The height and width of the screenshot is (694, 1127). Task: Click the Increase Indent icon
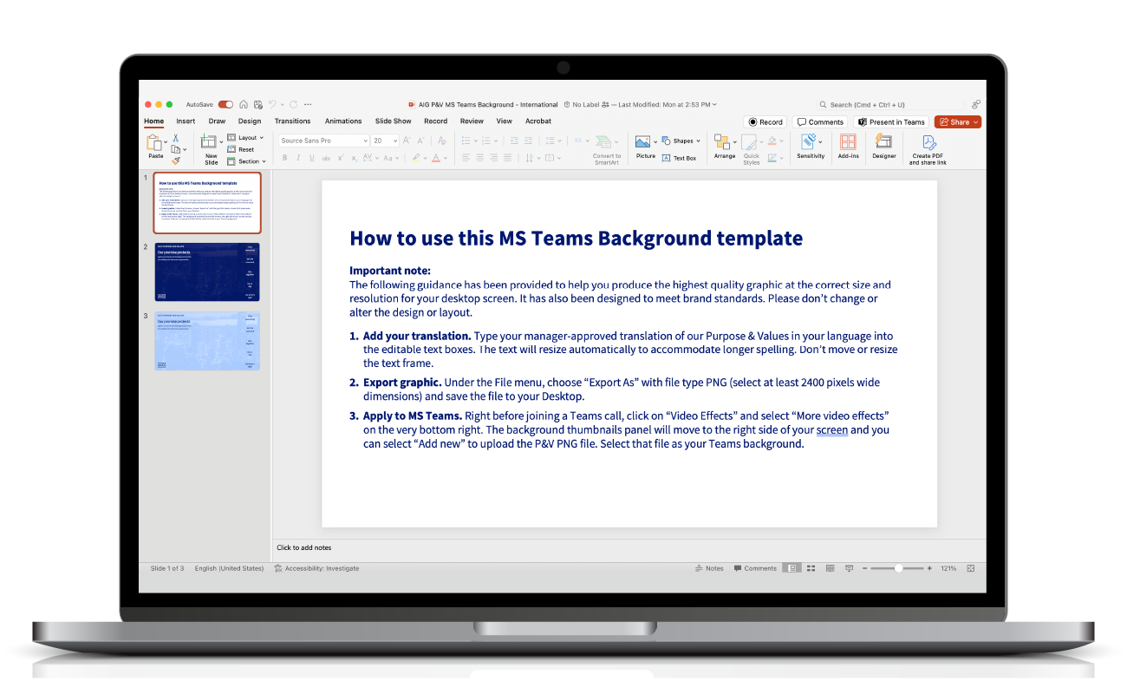click(x=528, y=141)
